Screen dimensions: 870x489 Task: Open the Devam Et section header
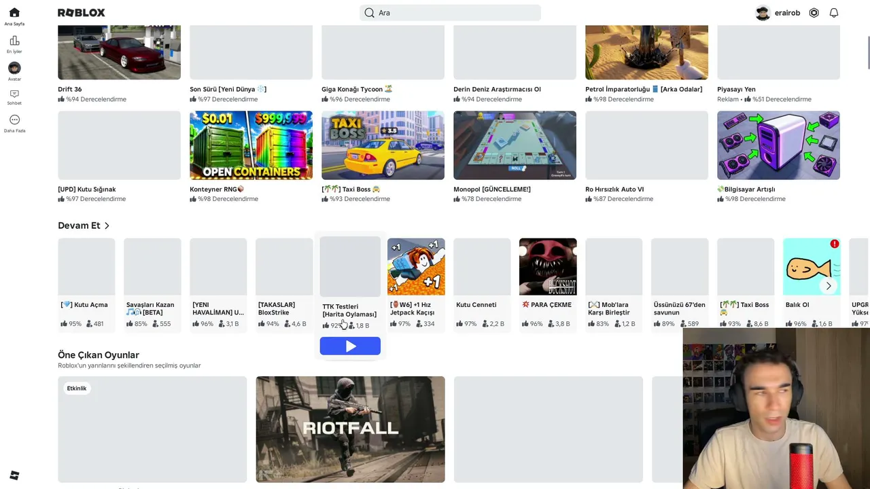84,225
